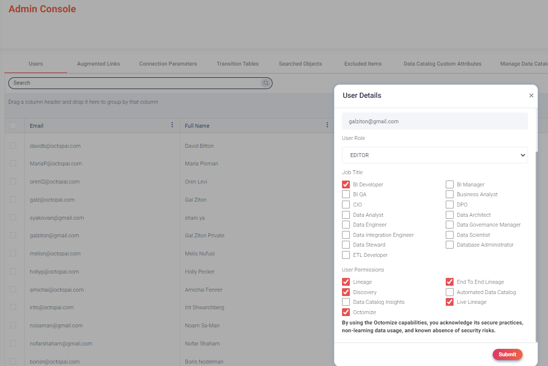
Task: Tick the Data Scientist checkbox
Action: point(449,235)
